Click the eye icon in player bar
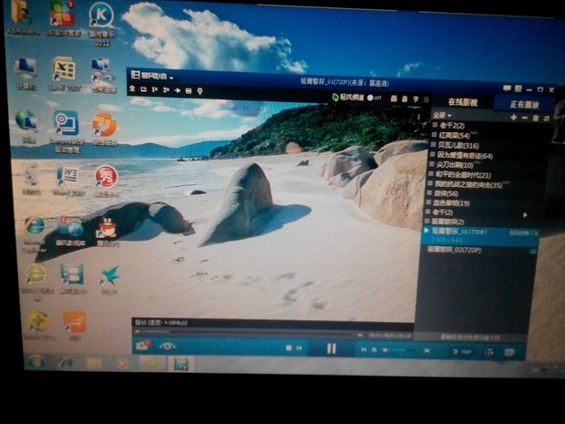The image size is (565, 424). tap(167, 346)
